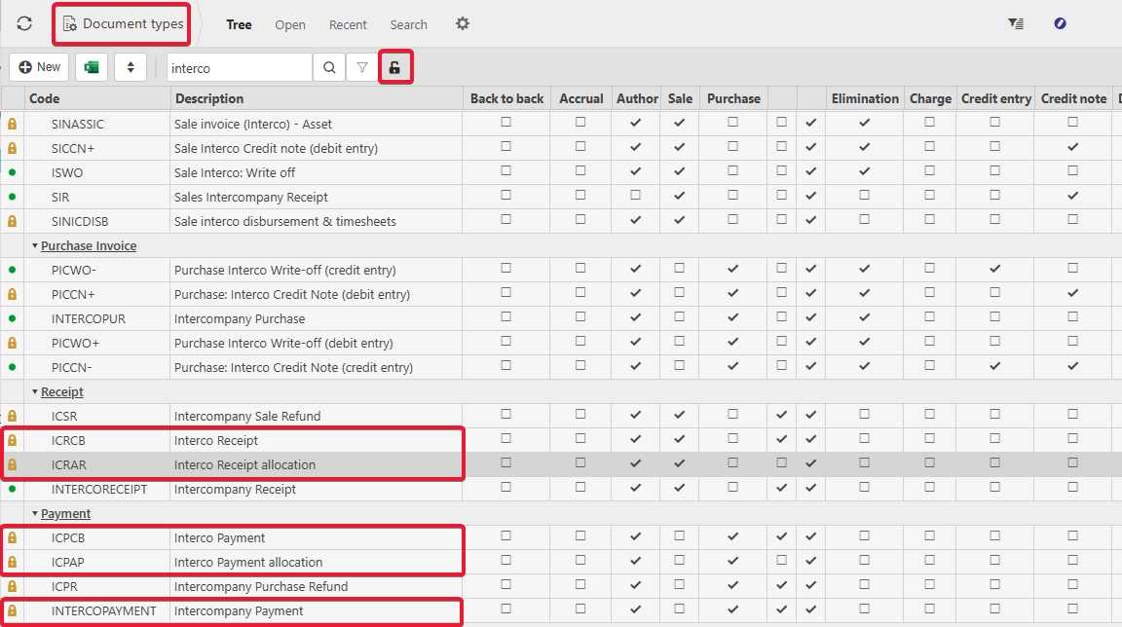Click the lock icon on PICCN+ row

(12, 294)
